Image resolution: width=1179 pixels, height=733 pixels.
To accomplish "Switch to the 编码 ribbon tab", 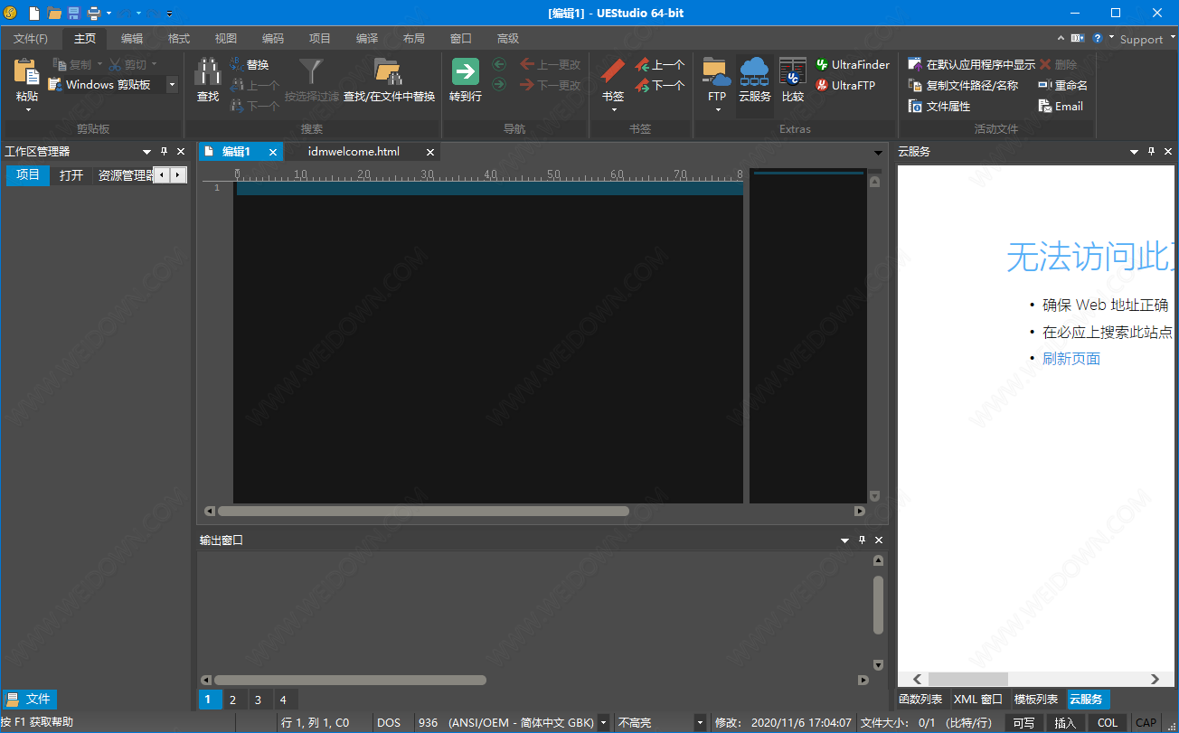I will click(273, 38).
